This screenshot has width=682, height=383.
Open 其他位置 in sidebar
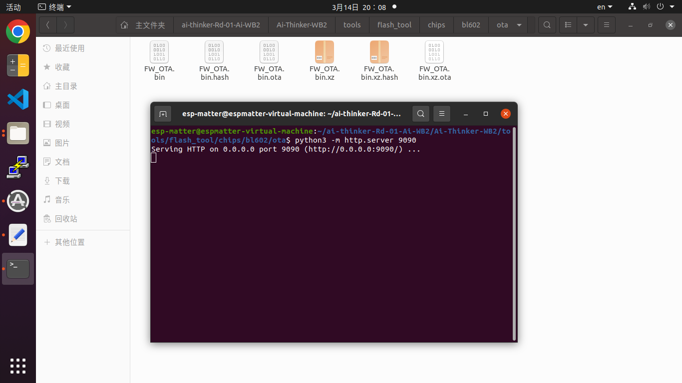[x=83, y=242]
